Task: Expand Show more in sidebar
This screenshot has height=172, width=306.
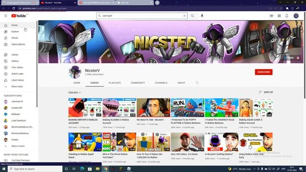Action: click(18, 86)
